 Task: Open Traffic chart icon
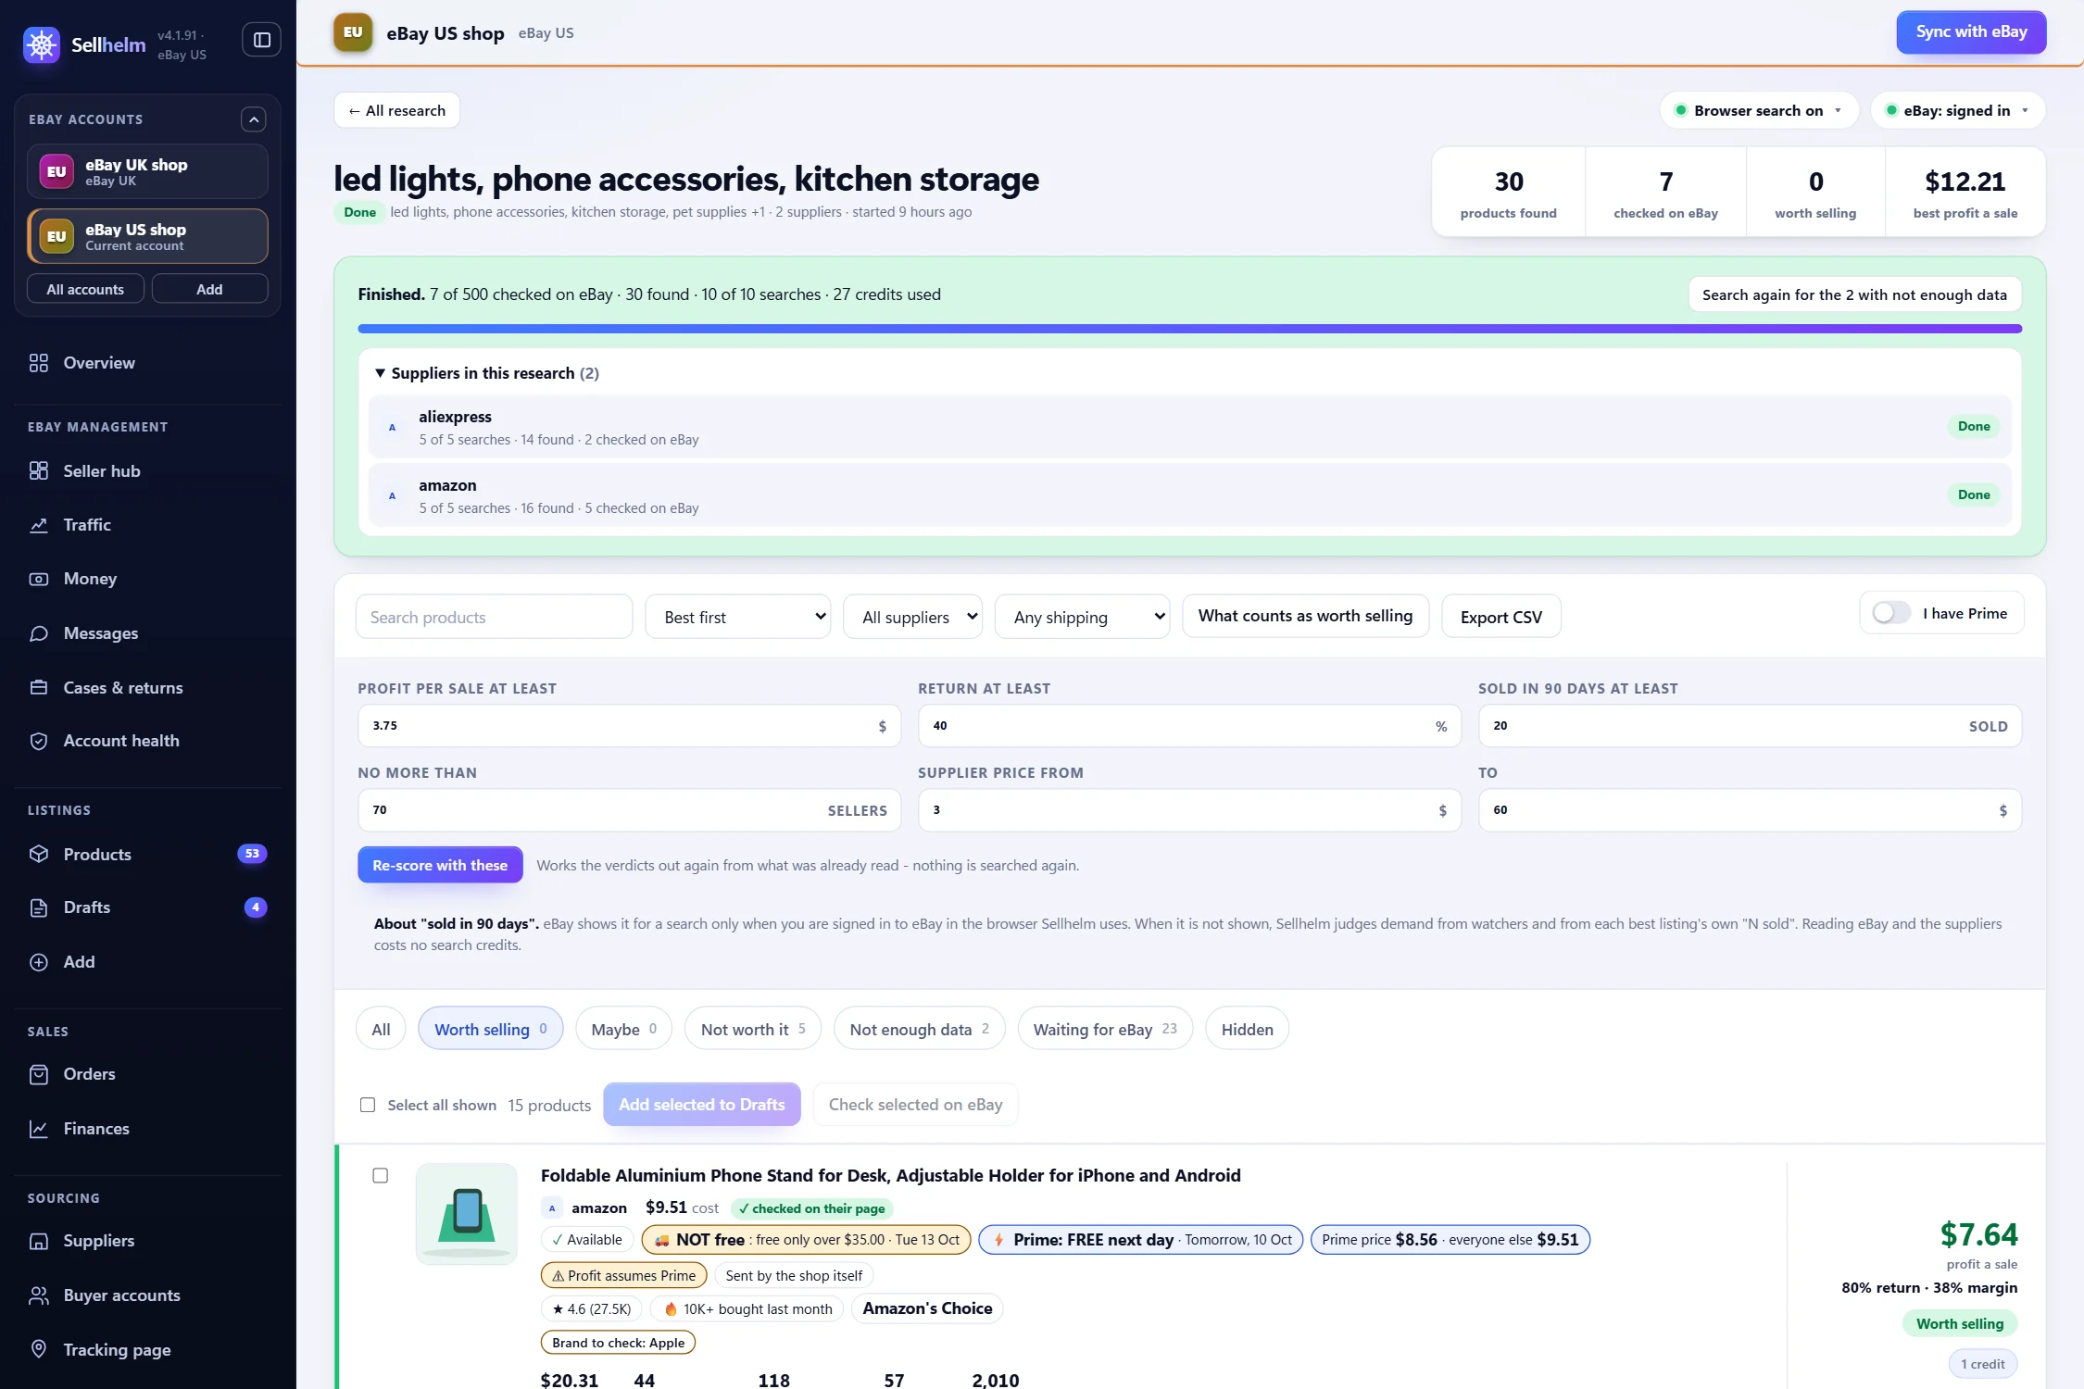click(39, 525)
